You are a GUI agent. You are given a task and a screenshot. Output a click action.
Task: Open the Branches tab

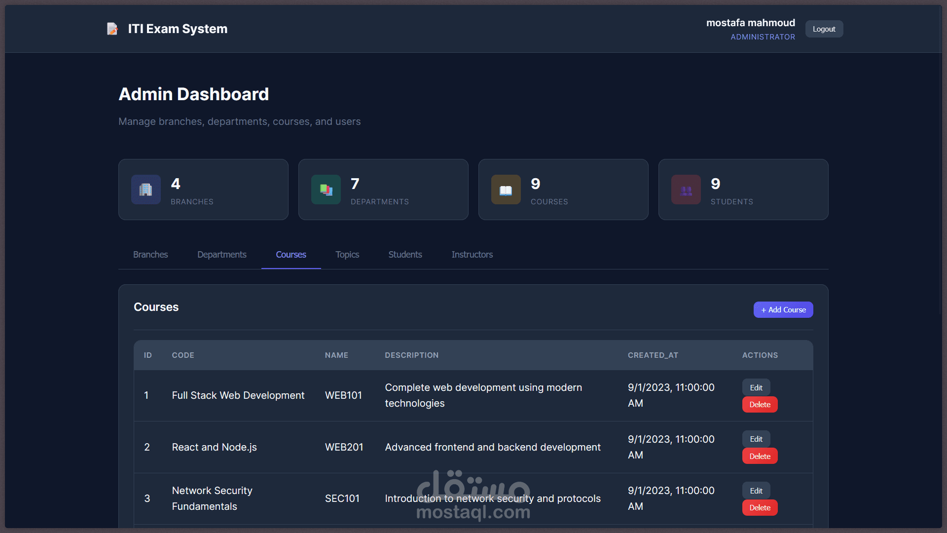[x=150, y=255]
